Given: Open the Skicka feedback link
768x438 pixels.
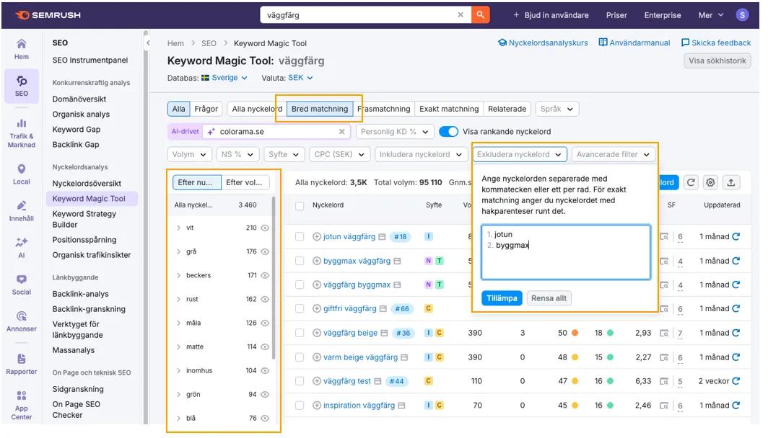Looking at the screenshot, I should pyautogui.click(x=716, y=43).
